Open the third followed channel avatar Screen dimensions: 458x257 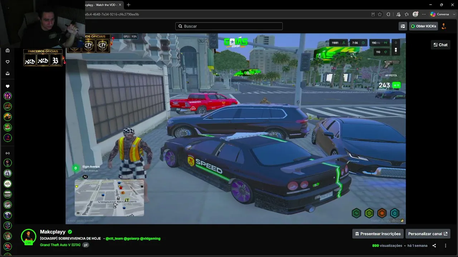tap(8, 117)
